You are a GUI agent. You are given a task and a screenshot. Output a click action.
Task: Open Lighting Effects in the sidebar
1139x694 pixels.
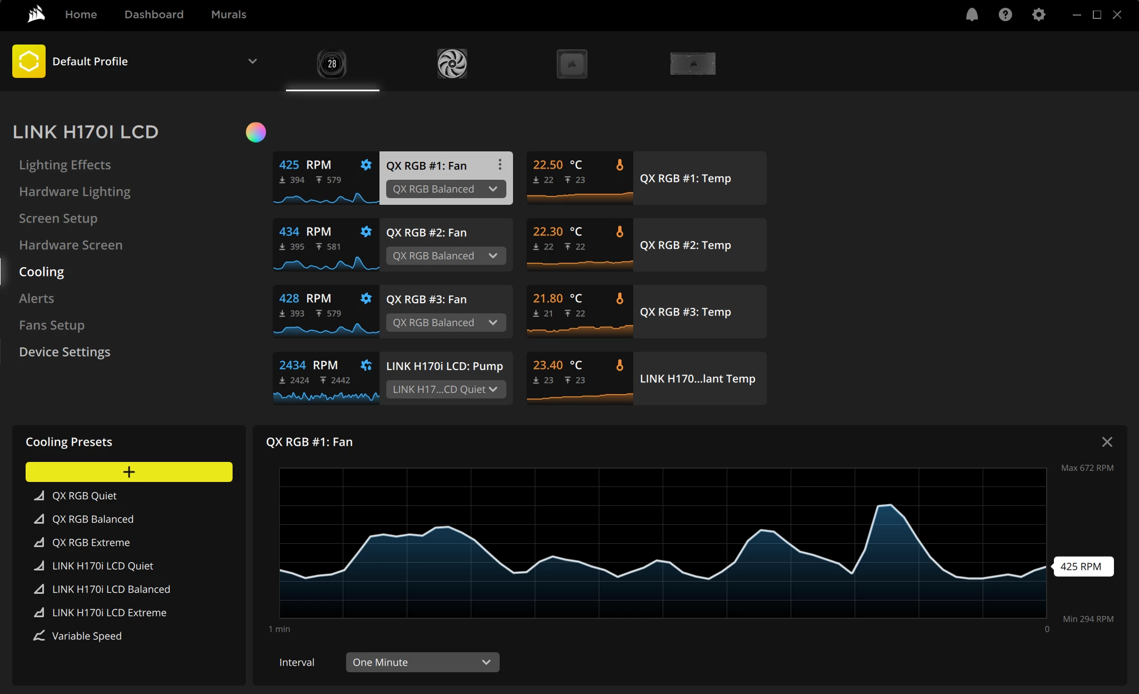coord(65,165)
